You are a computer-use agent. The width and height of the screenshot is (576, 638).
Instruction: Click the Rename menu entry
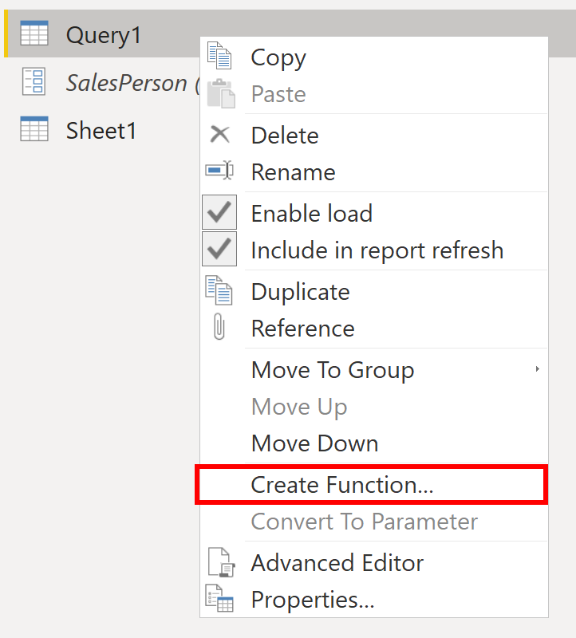[x=294, y=172]
